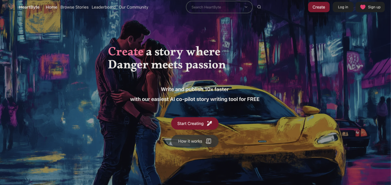Click the document icon on How it works
The width and height of the screenshot is (391, 185).
pyautogui.click(x=208, y=141)
